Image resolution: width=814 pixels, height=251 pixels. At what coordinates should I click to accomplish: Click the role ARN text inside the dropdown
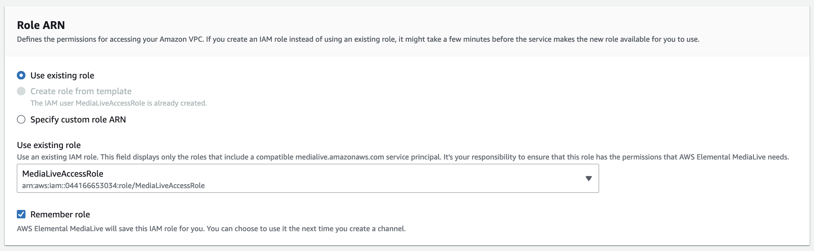coord(113,186)
